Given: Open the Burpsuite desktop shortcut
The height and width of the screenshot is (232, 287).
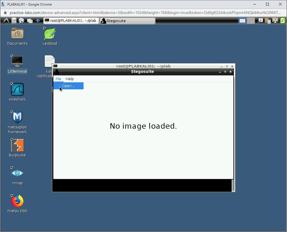Looking at the screenshot, I should [x=17, y=145].
